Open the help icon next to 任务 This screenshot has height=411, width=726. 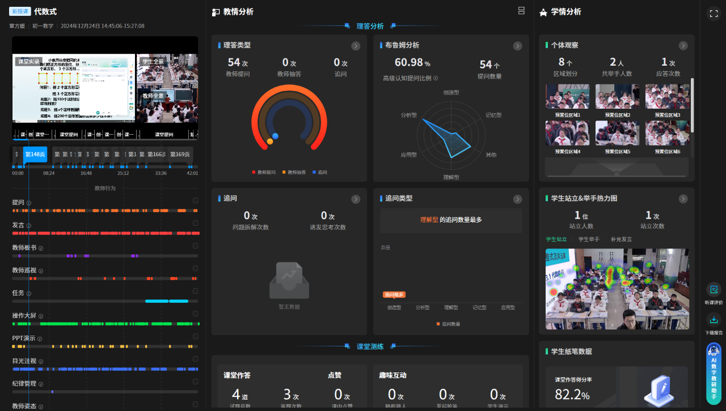(28, 293)
